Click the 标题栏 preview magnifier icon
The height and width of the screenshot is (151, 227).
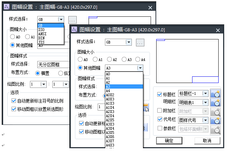coord(215,93)
